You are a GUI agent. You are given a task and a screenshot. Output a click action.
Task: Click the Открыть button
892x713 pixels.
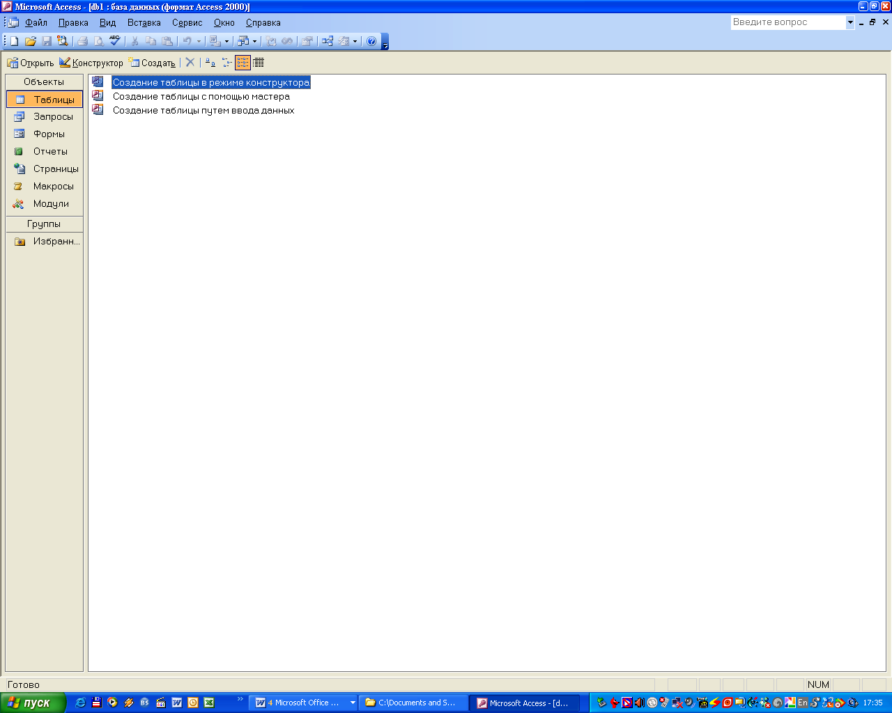(30, 63)
